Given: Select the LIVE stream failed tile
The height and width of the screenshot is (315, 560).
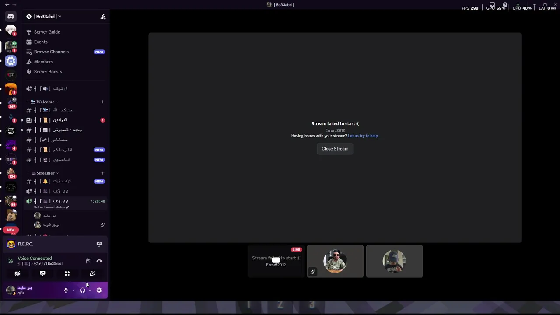Looking at the screenshot, I should point(276,261).
